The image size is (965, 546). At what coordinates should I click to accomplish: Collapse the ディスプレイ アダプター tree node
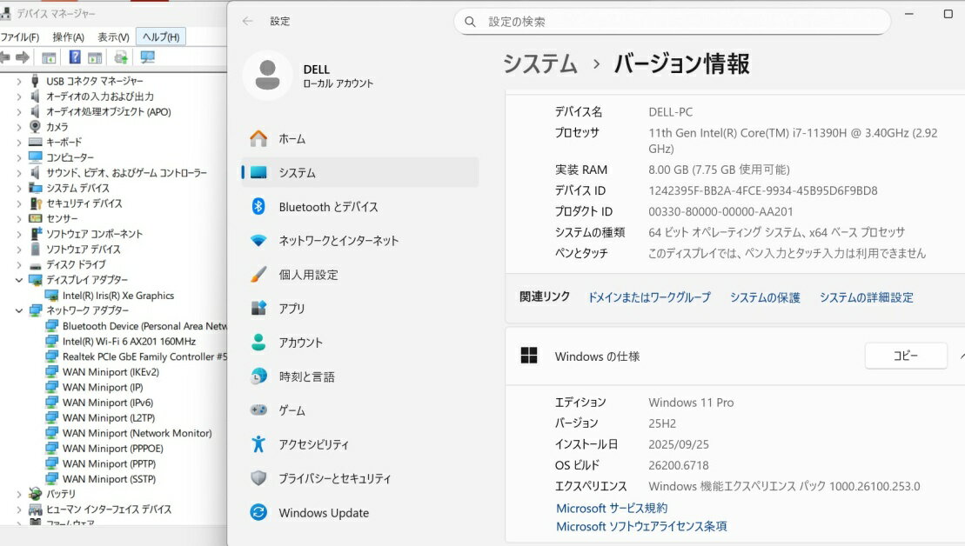19,280
